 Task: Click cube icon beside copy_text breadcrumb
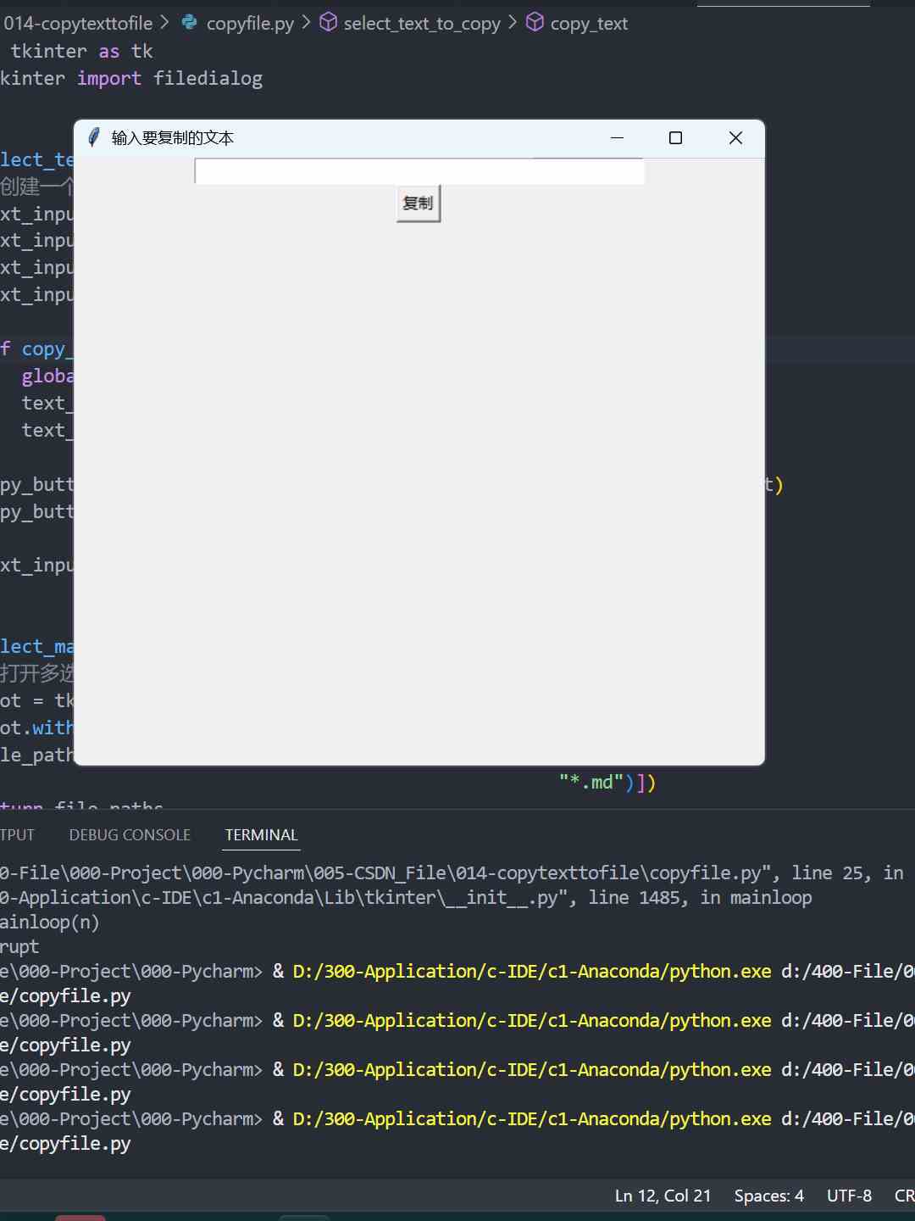(x=535, y=22)
